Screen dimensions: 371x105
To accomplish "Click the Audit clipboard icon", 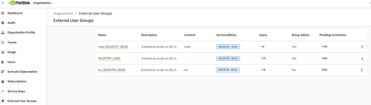I will (x=3, y=23).
